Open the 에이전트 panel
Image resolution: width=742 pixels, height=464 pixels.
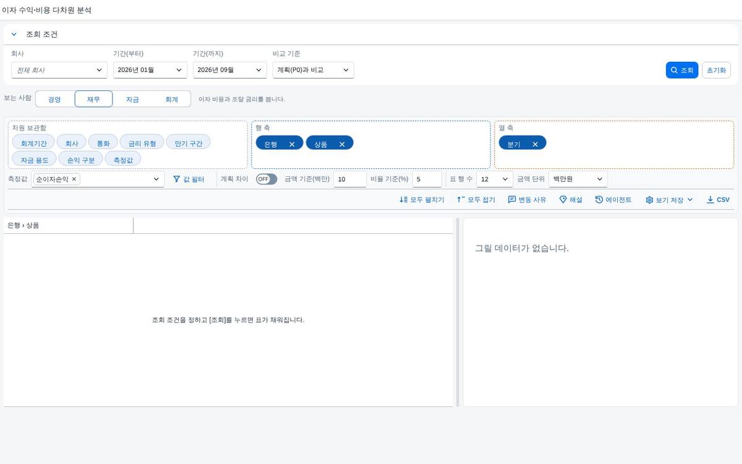coord(613,200)
